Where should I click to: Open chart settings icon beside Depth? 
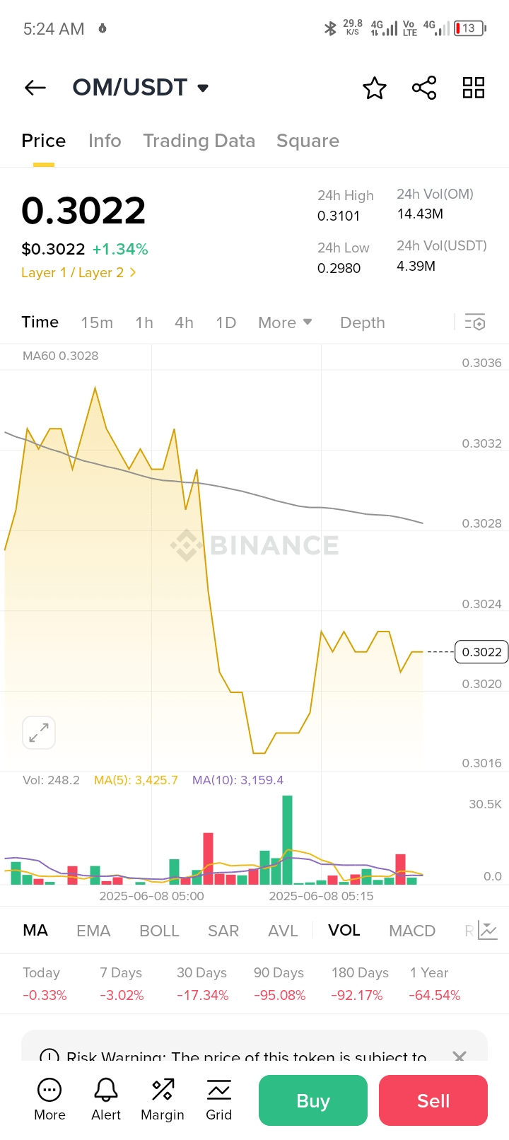[x=475, y=322]
